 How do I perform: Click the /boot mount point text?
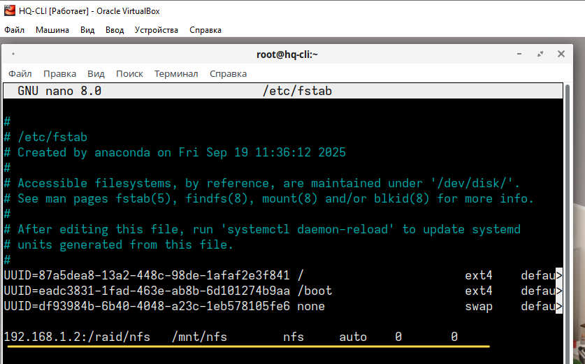[315, 291]
